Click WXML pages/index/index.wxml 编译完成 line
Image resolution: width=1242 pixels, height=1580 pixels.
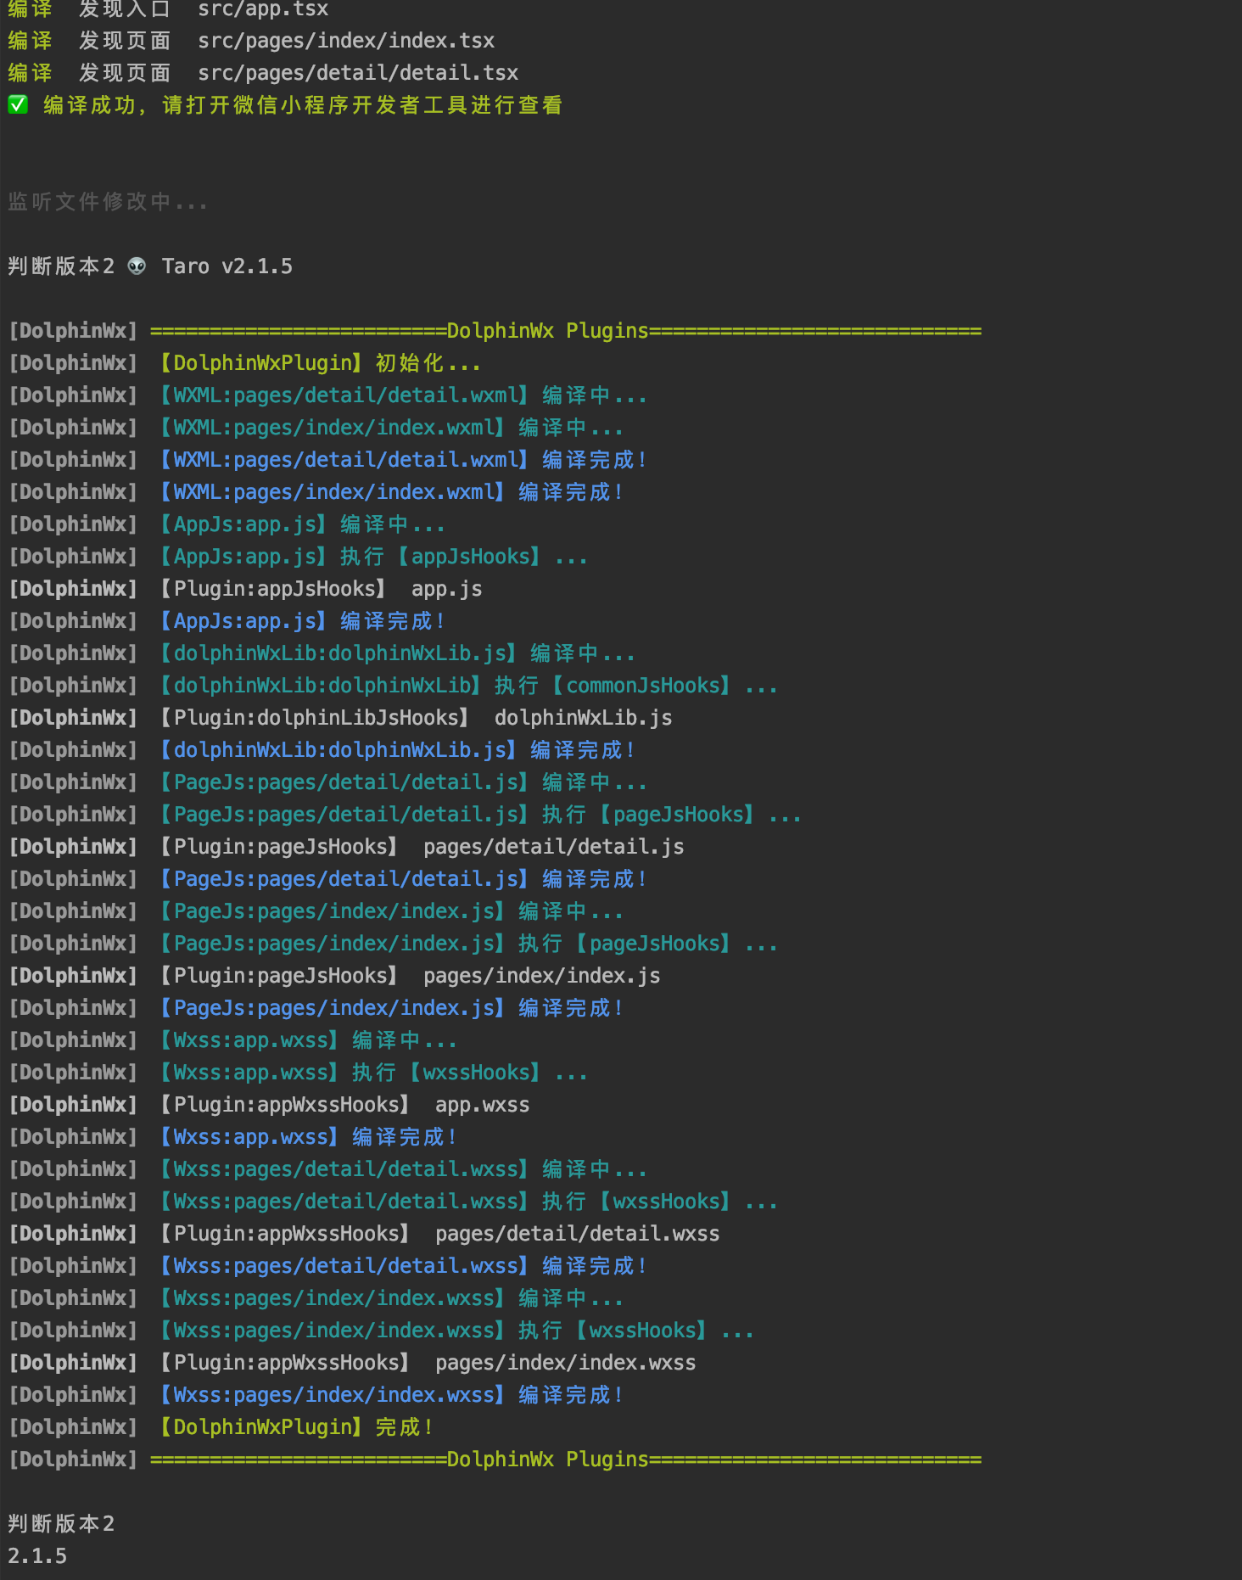click(316, 492)
